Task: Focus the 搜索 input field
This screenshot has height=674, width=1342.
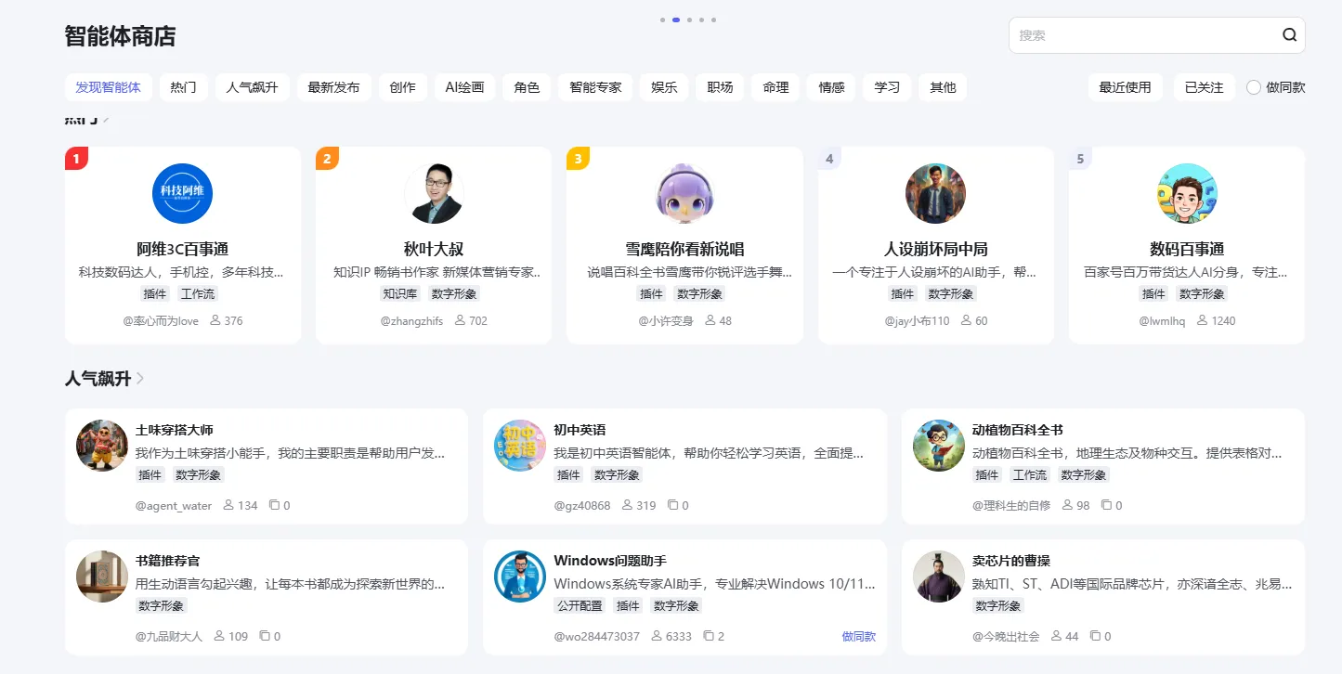Action: (x=1142, y=35)
